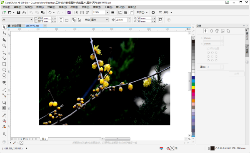Select the Transparency checkerboard tool

coord(4,108)
